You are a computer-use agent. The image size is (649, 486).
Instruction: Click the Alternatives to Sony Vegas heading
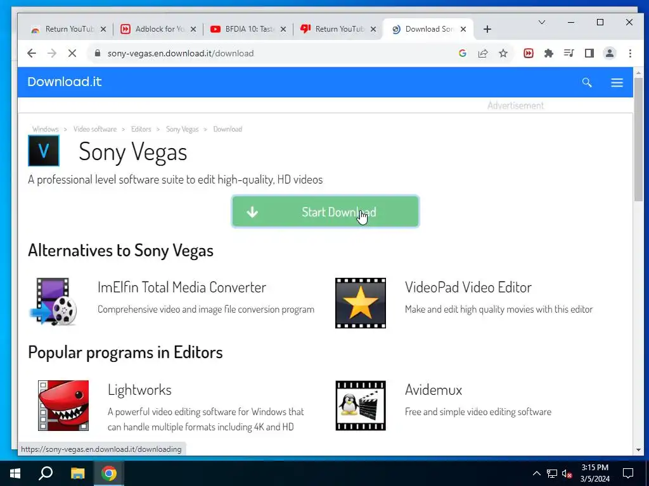pos(120,251)
